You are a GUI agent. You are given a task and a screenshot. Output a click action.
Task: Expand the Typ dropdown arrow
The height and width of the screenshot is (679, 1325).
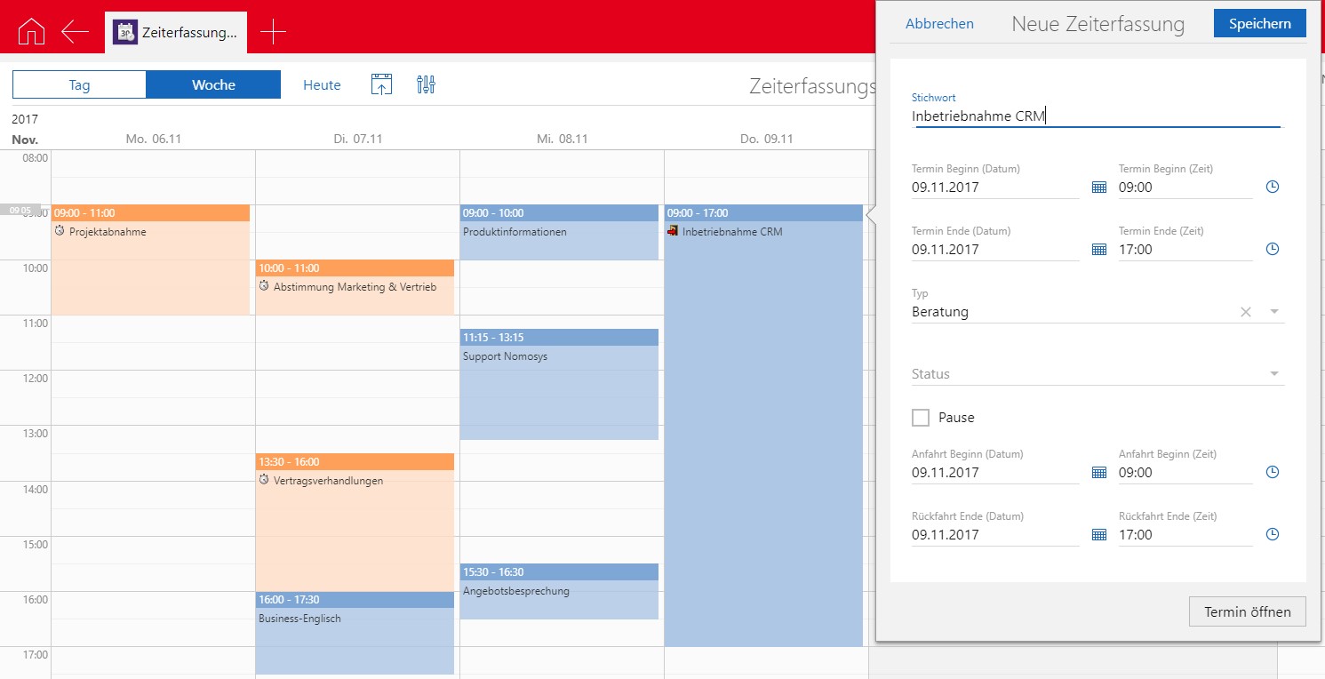tap(1274, 312)
